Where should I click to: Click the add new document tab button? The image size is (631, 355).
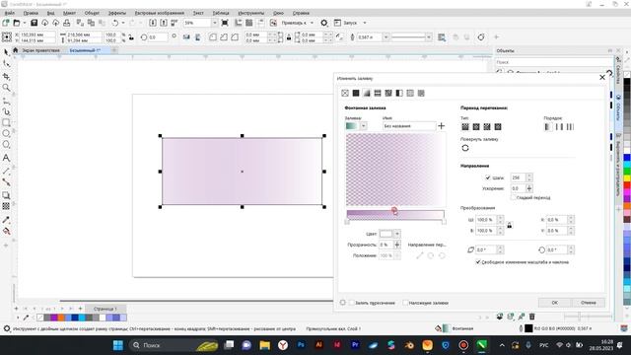(x=114, y=50)
